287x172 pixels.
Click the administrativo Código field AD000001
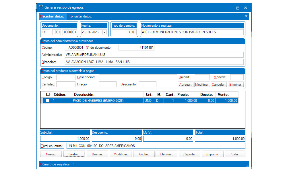pyautogui.click(x=74, y=48)
